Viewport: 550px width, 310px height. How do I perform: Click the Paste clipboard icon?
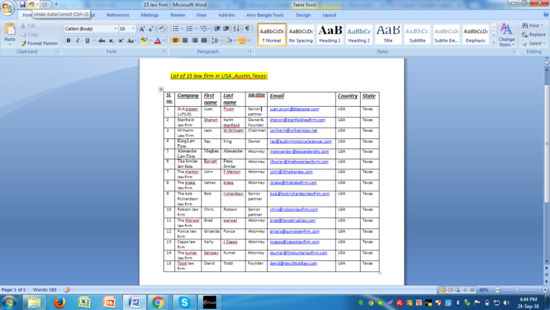(x=10, y=30)
